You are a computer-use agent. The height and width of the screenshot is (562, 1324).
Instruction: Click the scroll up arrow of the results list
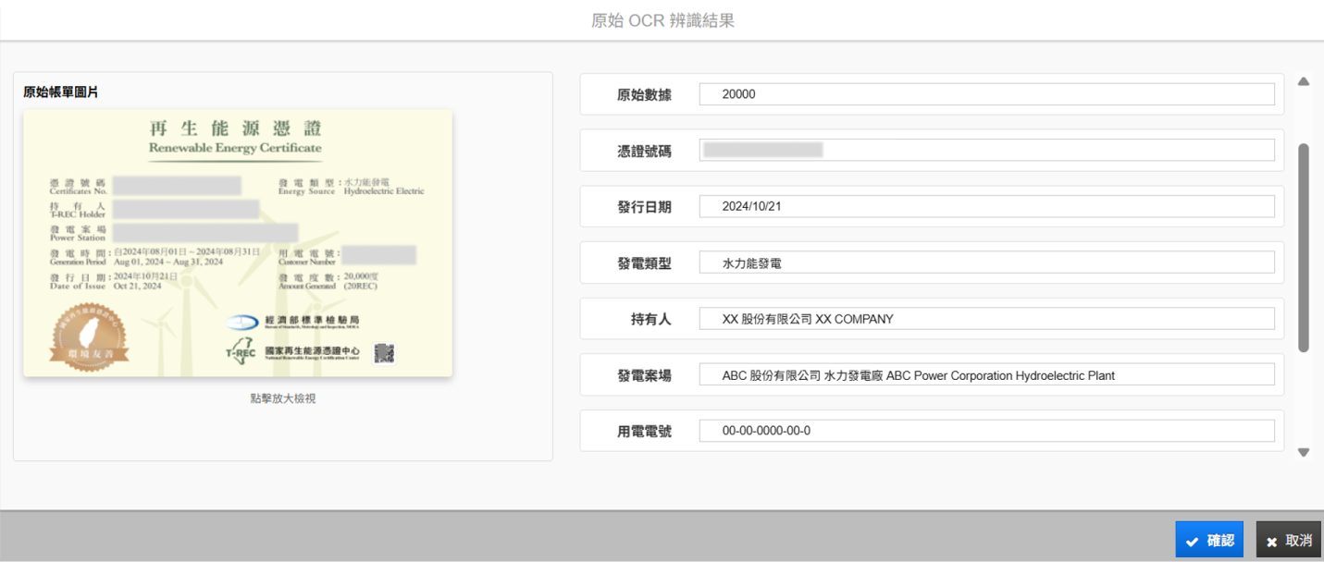[1304, 81]
